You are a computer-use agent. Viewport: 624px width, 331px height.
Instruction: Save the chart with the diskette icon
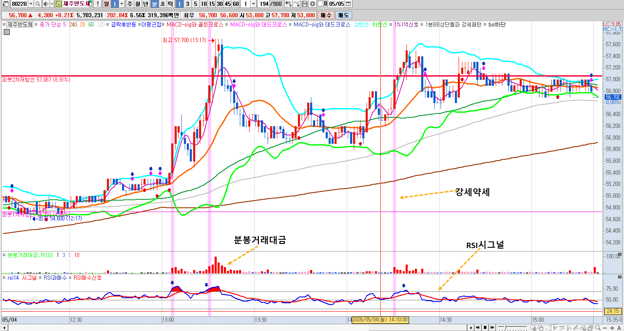tap(305, 4)
